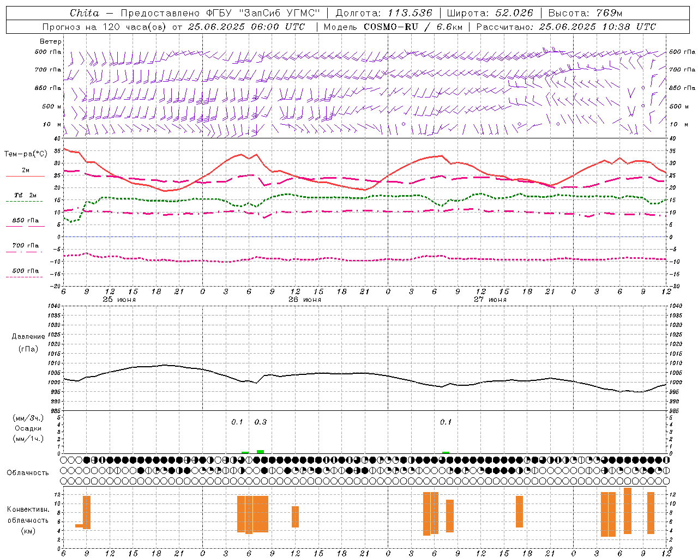
Task: Click the "(км)" unit under convective label
Action: (x=28, y=530)
